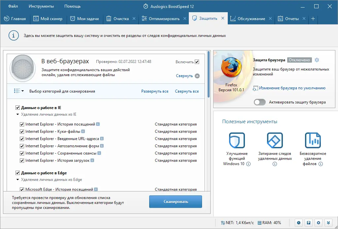Viewport: 338px width, 229px height.
Task: Open the Инструменты menu
Action: coord(41,6)
